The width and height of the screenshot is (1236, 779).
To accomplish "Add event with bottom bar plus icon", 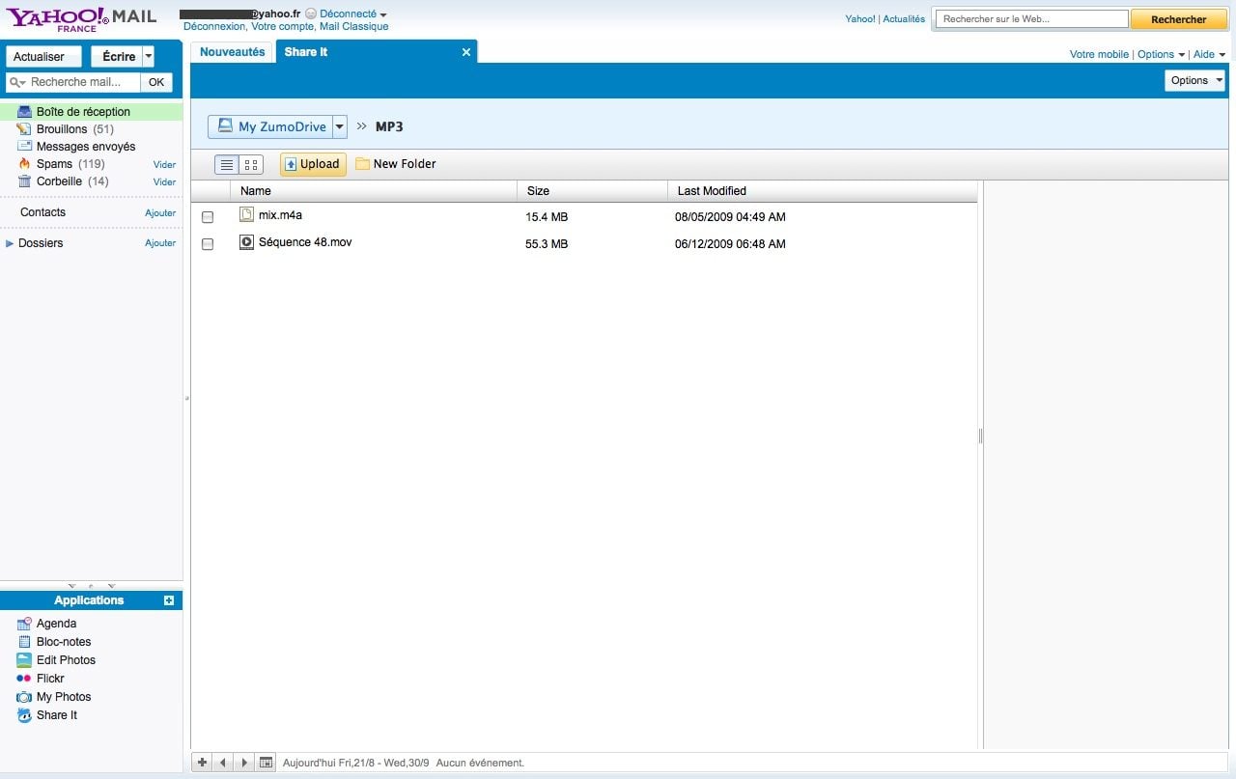I will pyautogui.click(x=202, y=763).
